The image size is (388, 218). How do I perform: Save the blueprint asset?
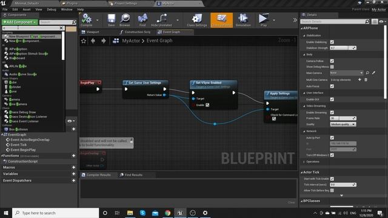(112, 20)
